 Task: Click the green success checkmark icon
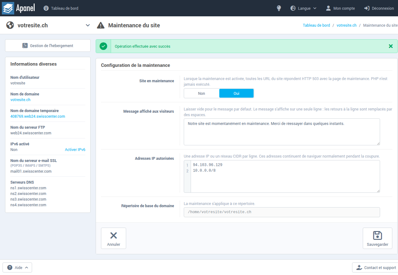click(x=103, y=46)
